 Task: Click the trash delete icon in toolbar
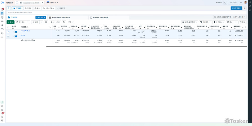(x=46, y=22)
